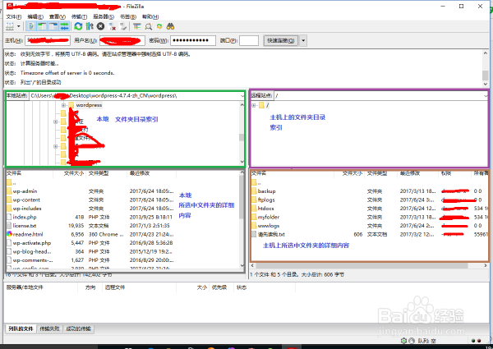493x349 pixels.
Task: Expand the remote root / folder node
Action: [x=253, y=106]
